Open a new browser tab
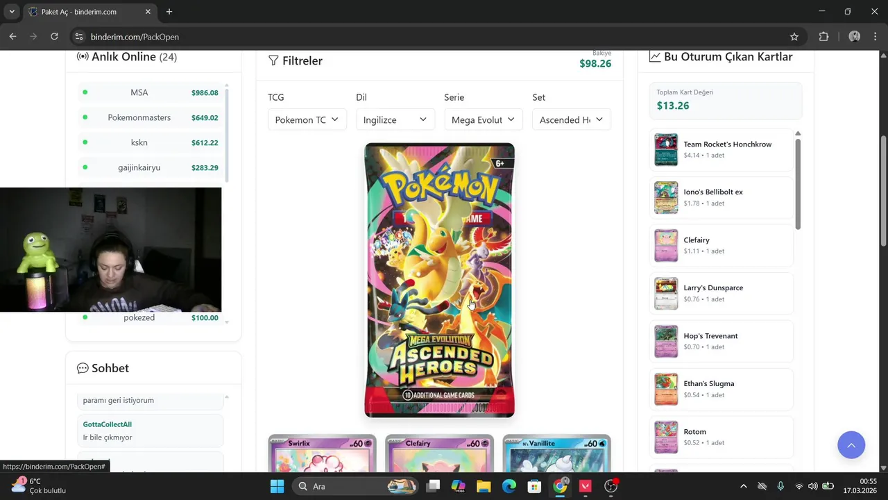 click(x=169, y=12)
